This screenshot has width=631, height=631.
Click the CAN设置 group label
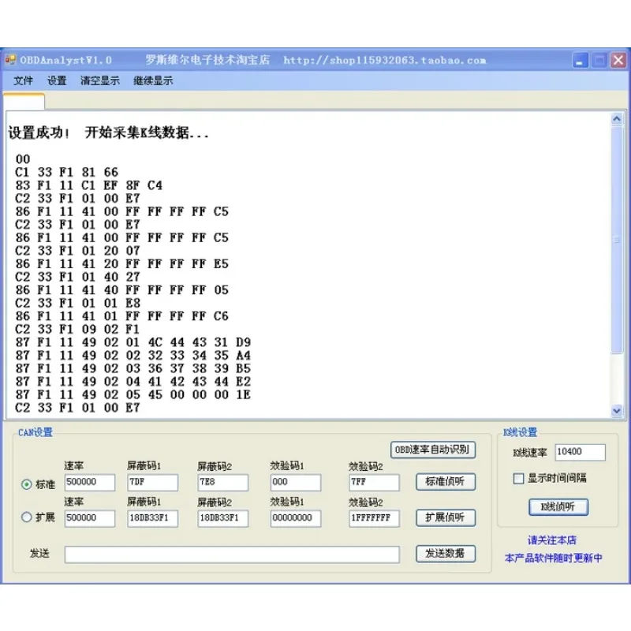coord(35,432)
